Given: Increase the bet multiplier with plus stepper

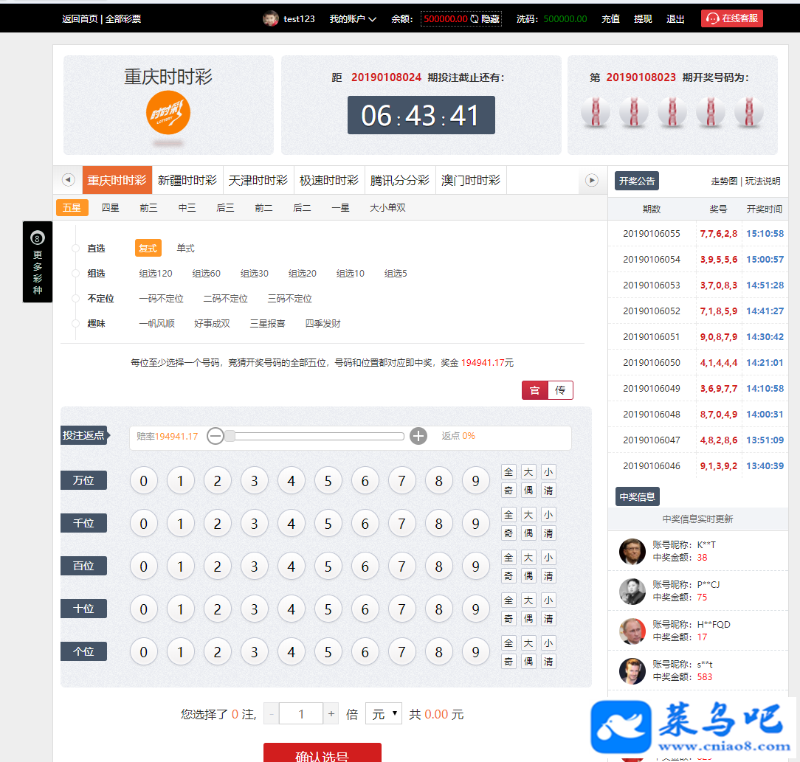Looking at the screenshot, I should pyautogui.click(x=331, y=713).
